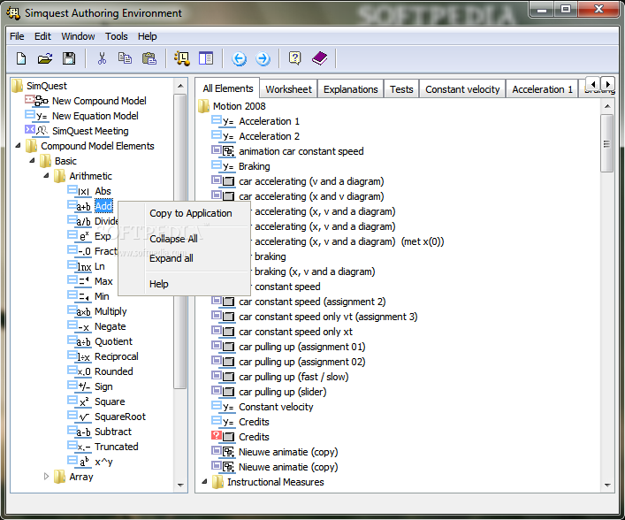Collapse the Compound Model Elements folder
The height and width of the screenshot is (520, 625).
(18, 146)
